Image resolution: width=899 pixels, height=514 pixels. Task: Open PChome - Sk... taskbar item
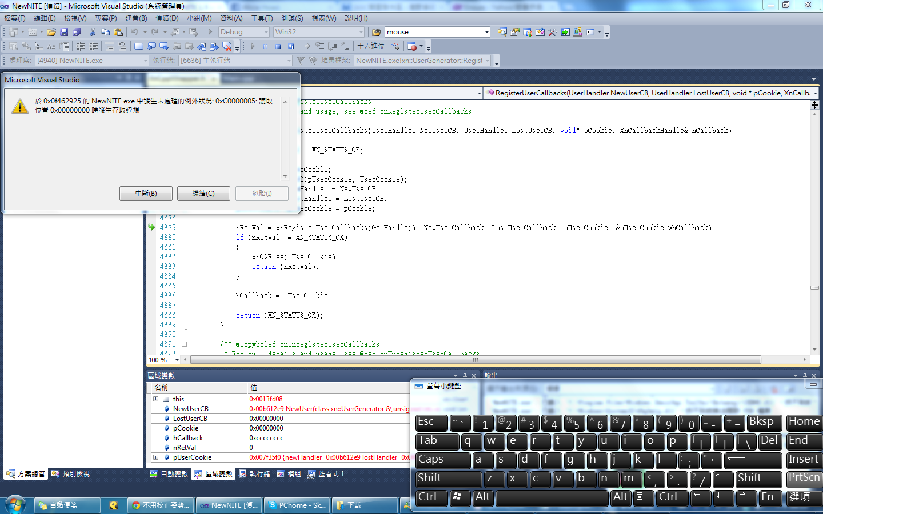[x=297, y=505]
